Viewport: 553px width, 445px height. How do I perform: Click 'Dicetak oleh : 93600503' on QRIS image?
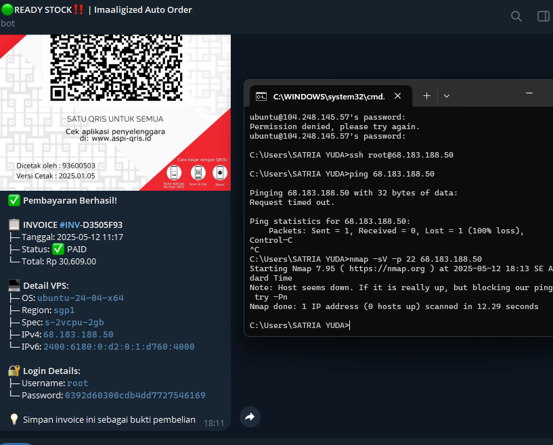coord(56,166)
